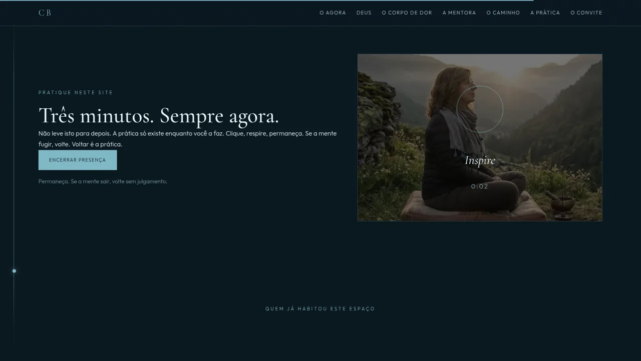The height and width of the screenshot is (361, 641).
Task: Open the O Caminho nav link
Action: click(503, 13)
